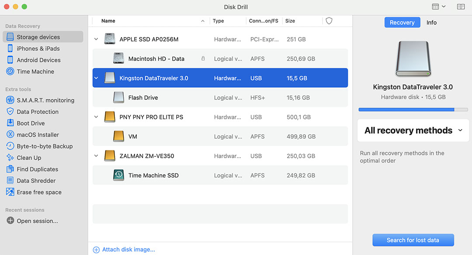
Task: Select the Time Machine SSD volume row
Action: 220,175
